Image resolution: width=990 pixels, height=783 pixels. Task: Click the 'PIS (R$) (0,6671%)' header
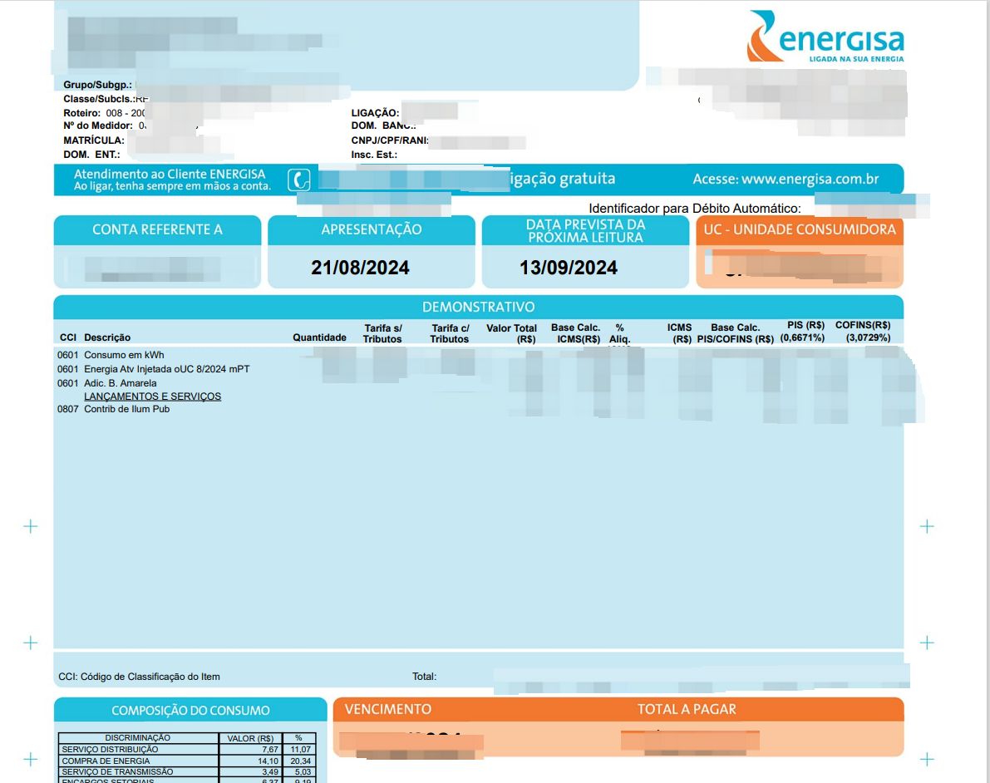[x=802, y=332]
